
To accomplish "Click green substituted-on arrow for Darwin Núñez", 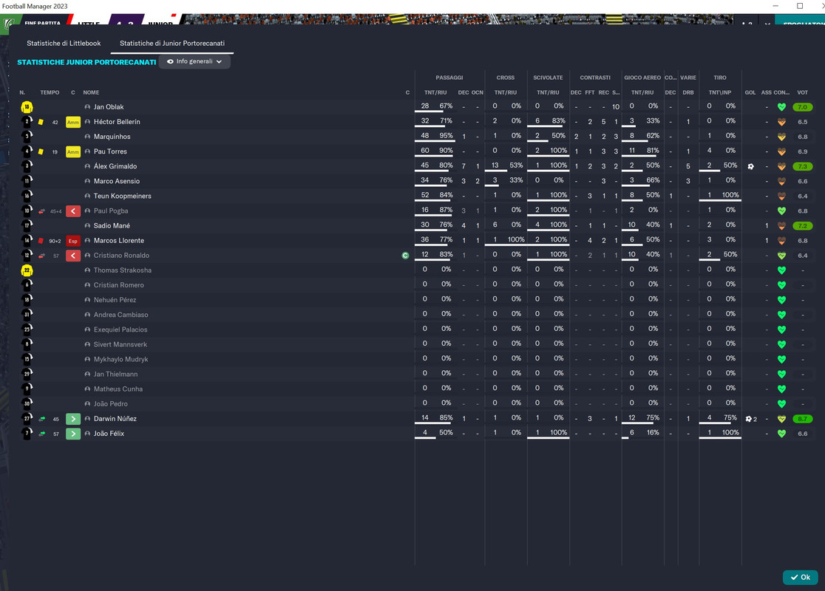I will click(73, 419).
